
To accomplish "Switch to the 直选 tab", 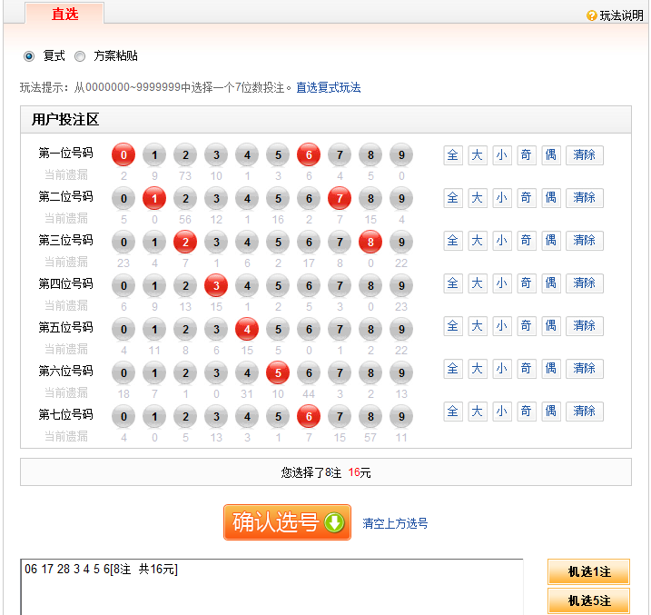I will pyautogui.click(x=64, y=14).
